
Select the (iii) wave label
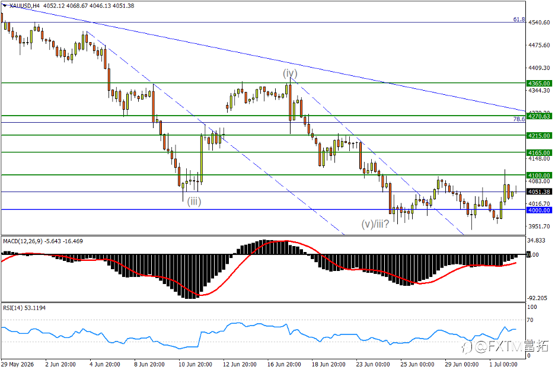pos(194,202)
